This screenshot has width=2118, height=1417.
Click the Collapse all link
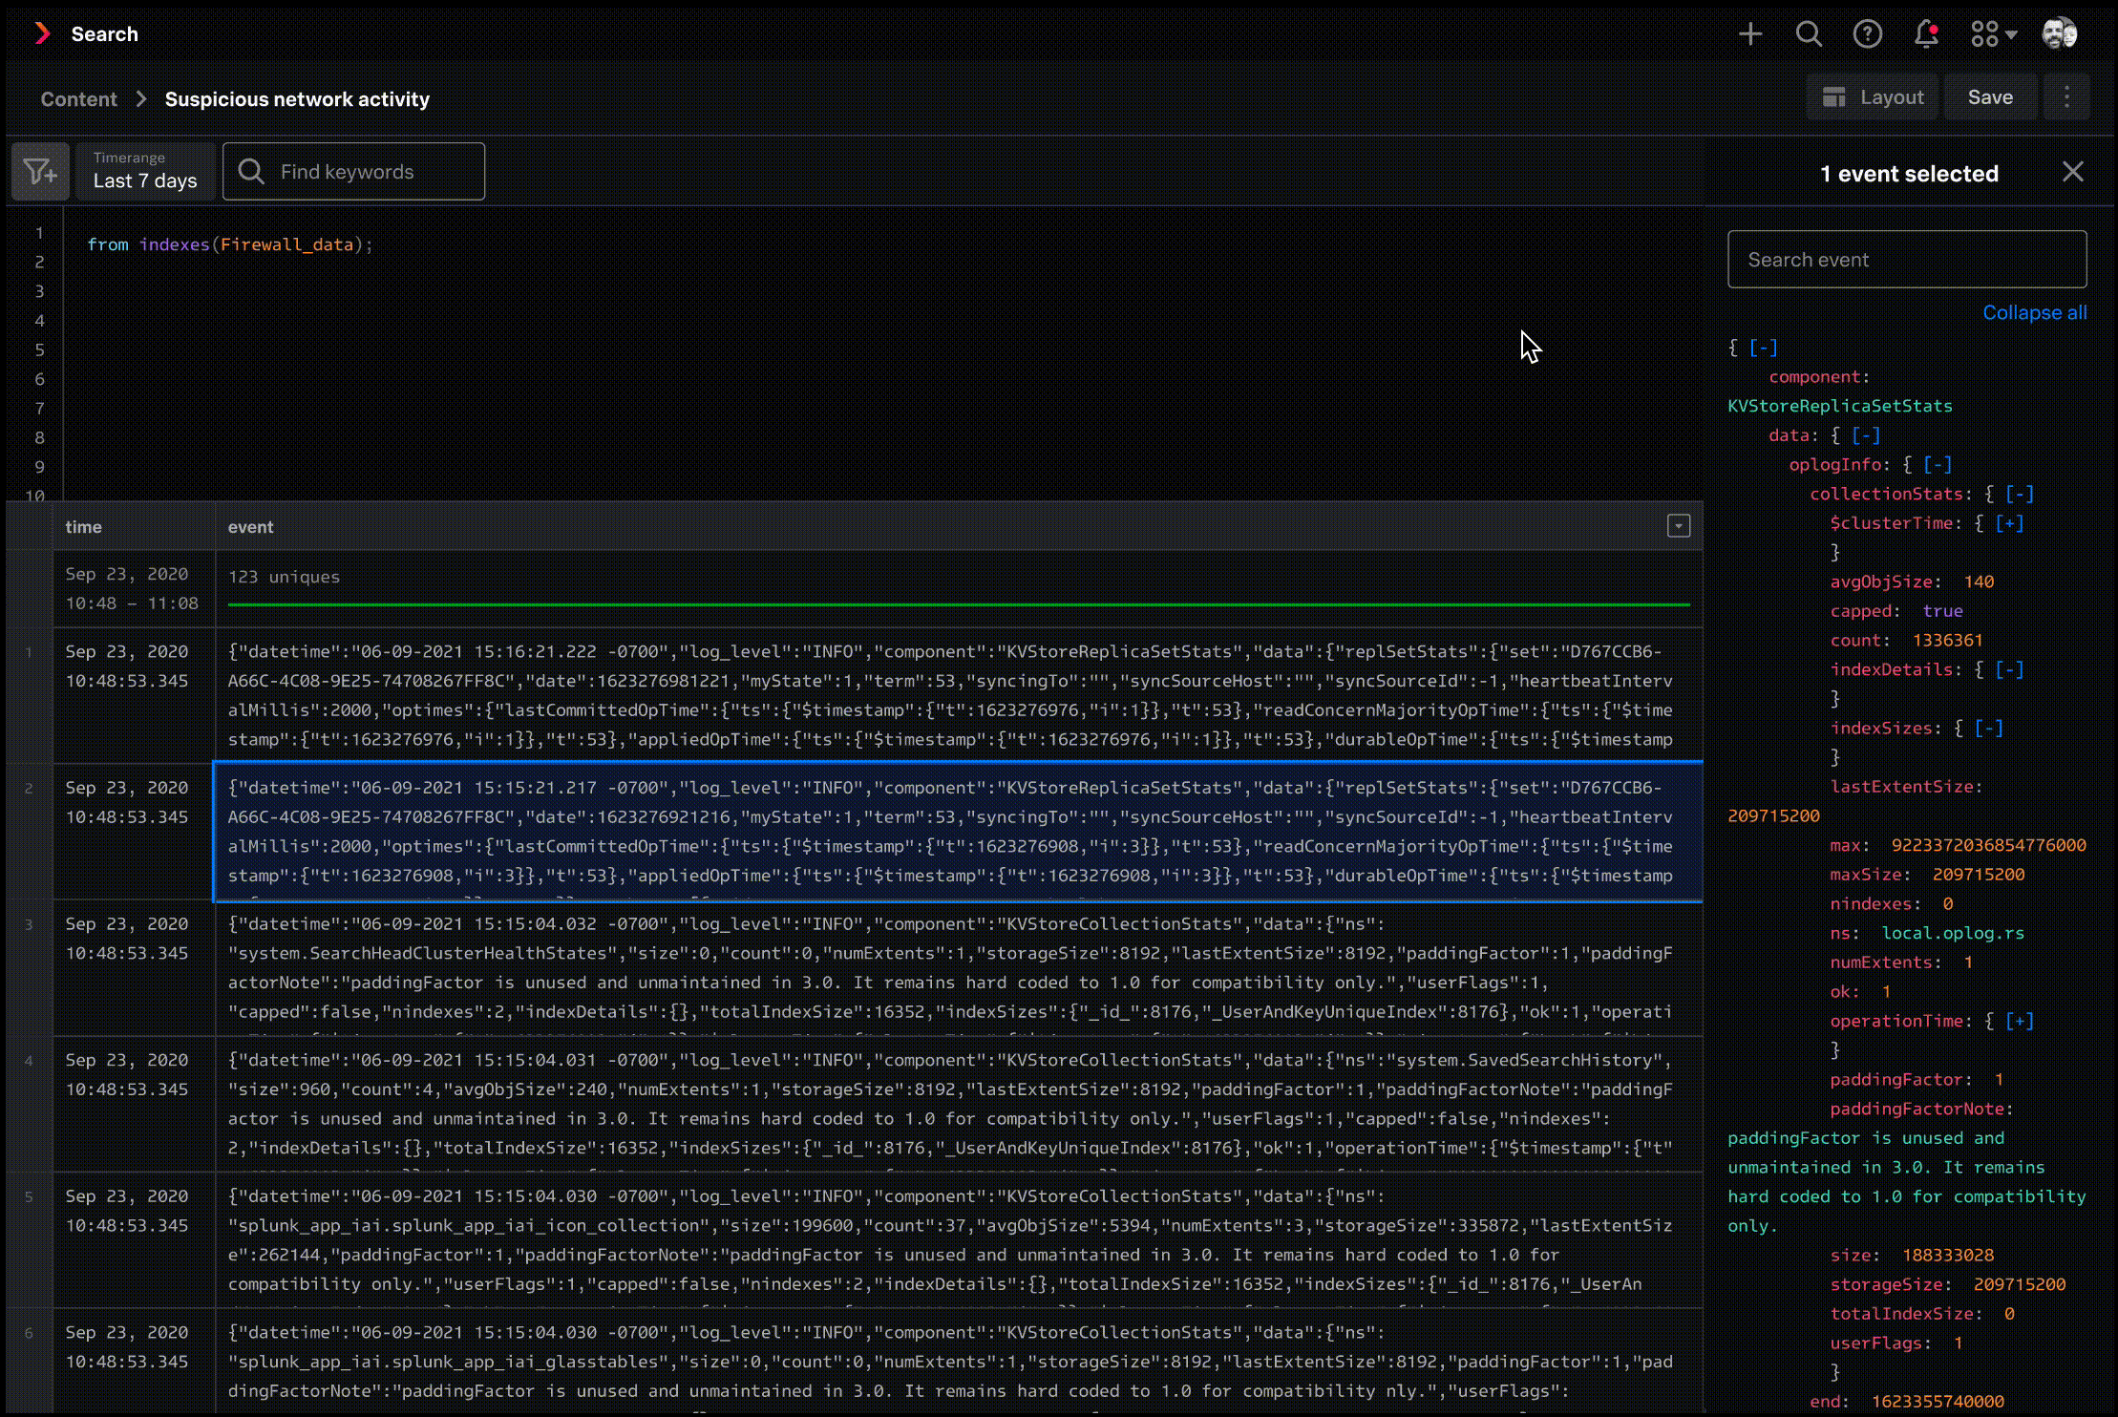click(x=2034, y=312)
